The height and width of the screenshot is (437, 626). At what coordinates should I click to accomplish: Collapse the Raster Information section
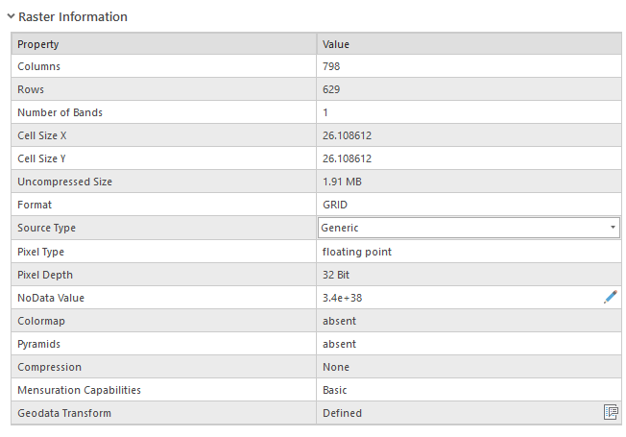[x=11, y=17]
